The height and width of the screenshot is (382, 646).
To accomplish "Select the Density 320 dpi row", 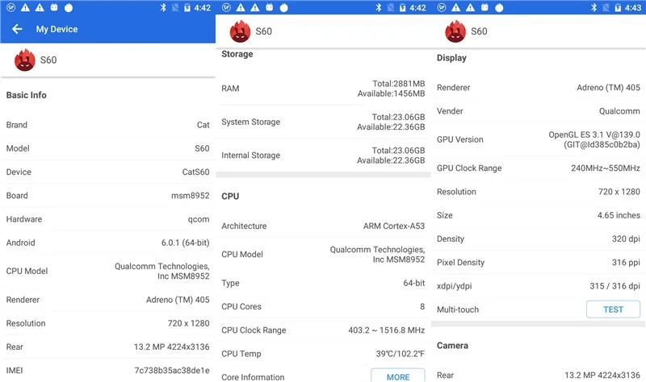I will (x=539, y=239).
